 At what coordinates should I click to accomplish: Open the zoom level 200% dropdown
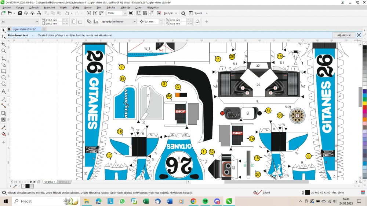125,13
